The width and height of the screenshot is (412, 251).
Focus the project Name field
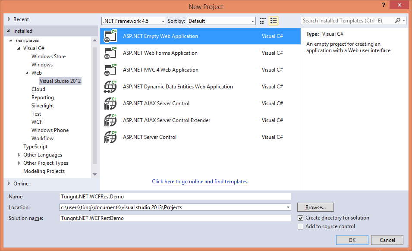[x=175, y=197]
